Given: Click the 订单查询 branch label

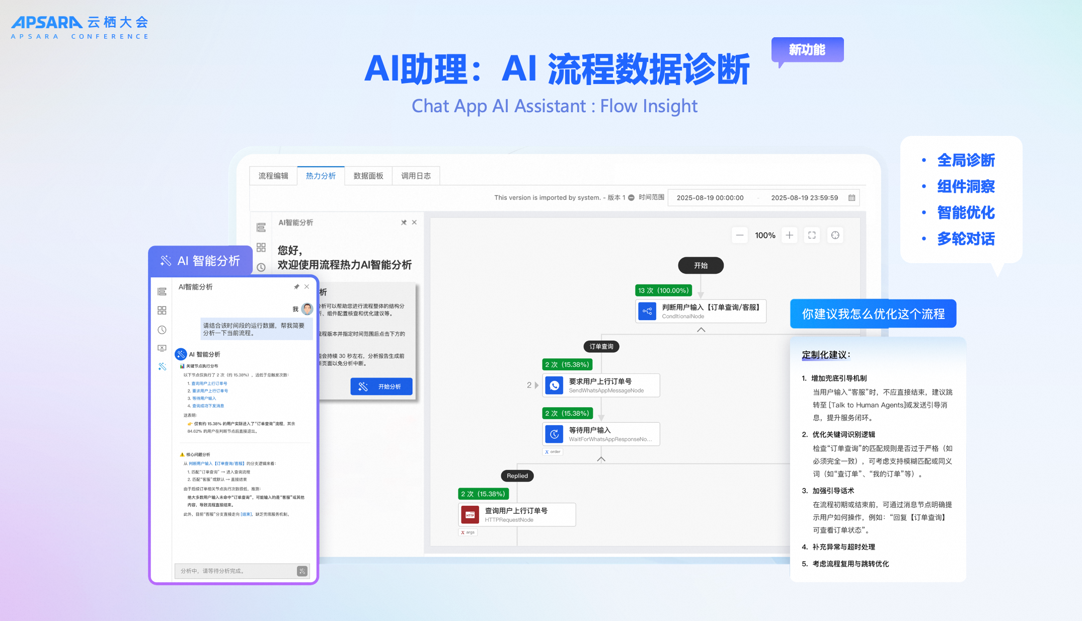Looking at the screenshot, I should (601, 346).
